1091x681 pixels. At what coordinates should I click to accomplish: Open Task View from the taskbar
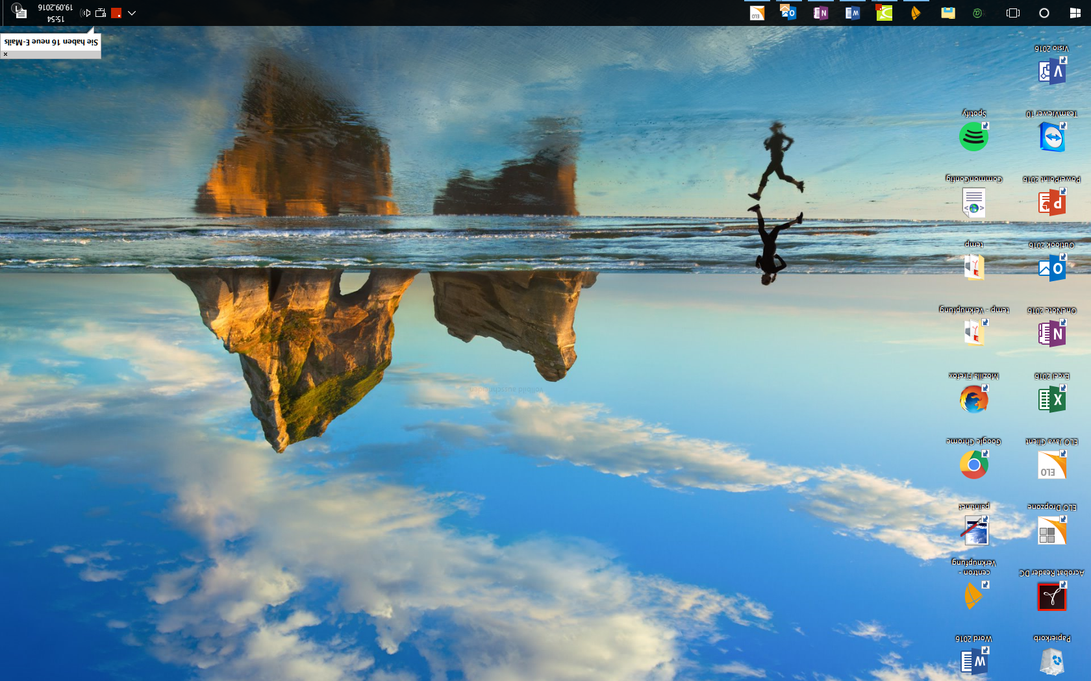[1012, 13]
